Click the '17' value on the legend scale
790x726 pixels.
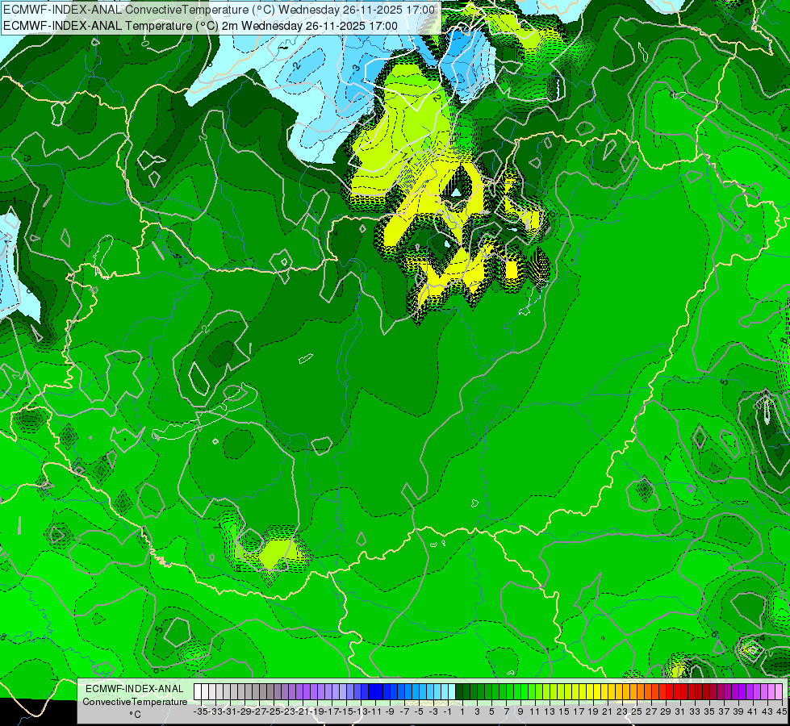point(579,712)
